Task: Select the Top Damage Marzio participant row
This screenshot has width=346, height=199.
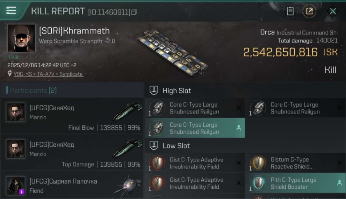Action: click(72, 153)
